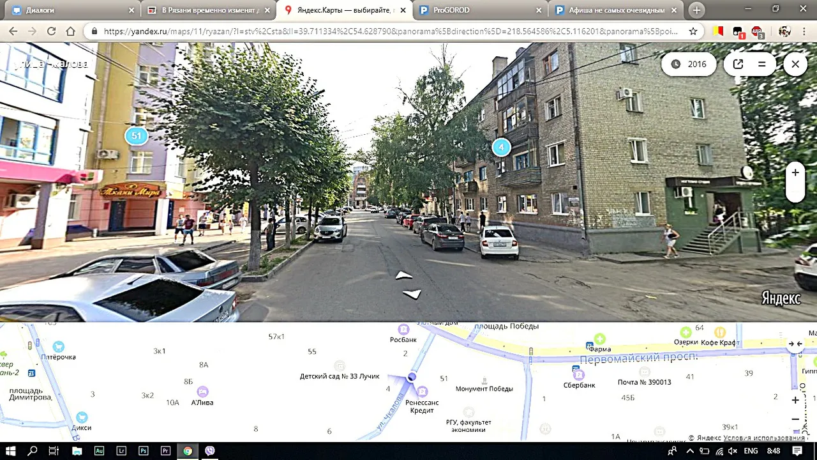817x460 pixels.
Task: Open Adobe Lightroom from taskbar
Action: pyautogui.click(x=121, y=450)
